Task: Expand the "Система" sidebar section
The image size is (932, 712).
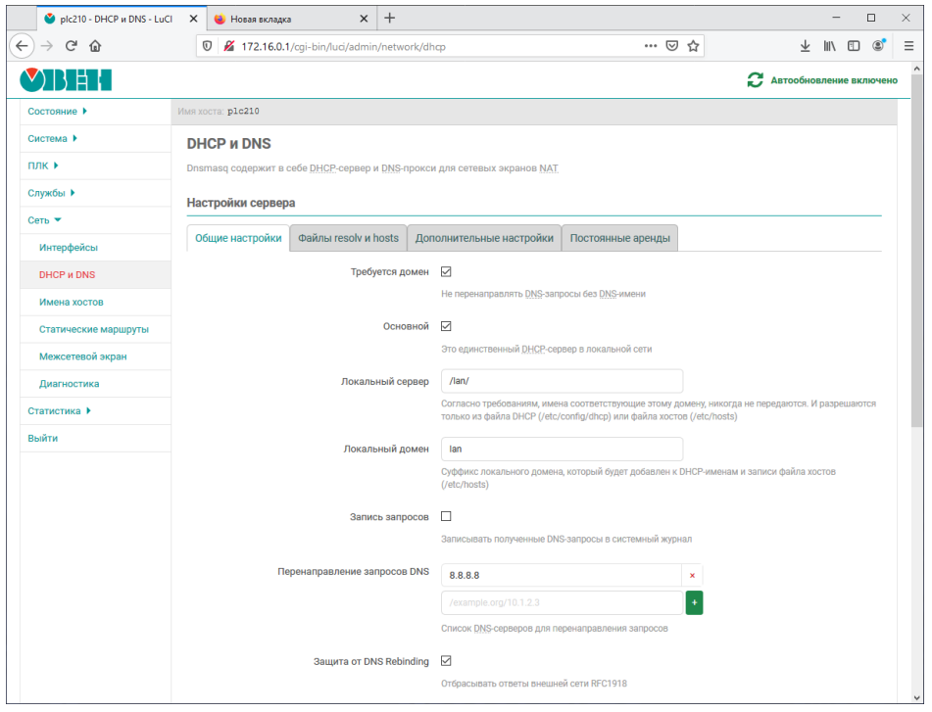Action: tap(52, 139)
